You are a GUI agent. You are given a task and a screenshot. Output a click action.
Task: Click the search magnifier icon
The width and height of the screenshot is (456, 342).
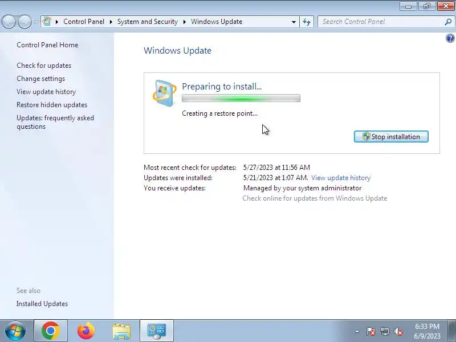pyautogui.click(x=448, y=22)
